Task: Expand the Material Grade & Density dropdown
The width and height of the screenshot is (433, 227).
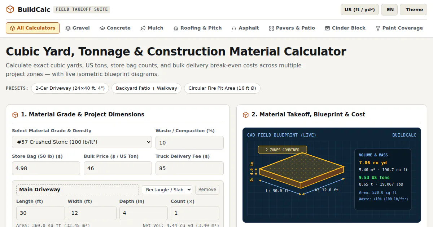Action: click(x=82, y=142)
